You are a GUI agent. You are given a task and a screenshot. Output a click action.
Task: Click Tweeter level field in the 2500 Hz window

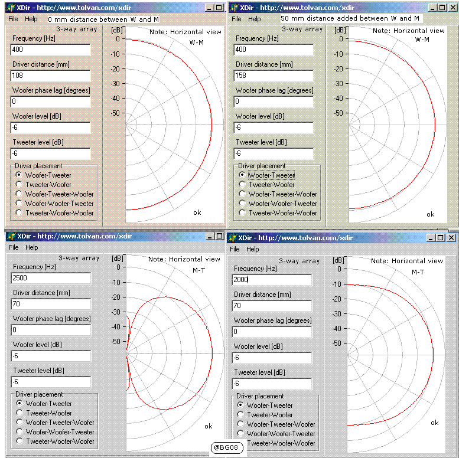coord(51,382)
